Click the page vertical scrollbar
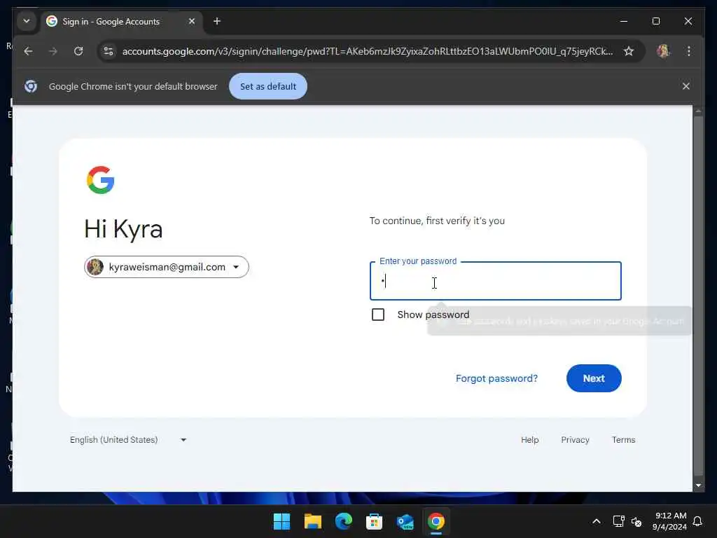This screenshot has height=538, width=717. click(x=698, y=296)
